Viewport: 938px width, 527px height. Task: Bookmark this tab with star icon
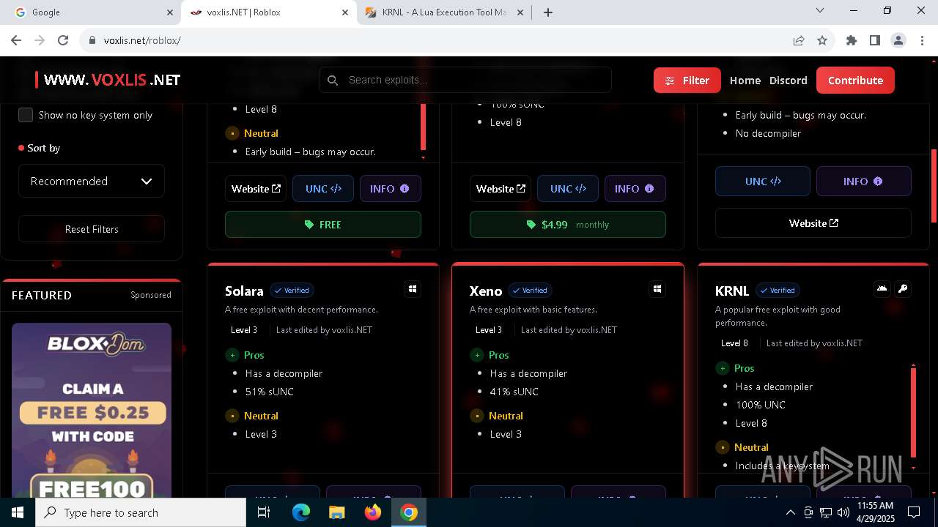point(822,40)
